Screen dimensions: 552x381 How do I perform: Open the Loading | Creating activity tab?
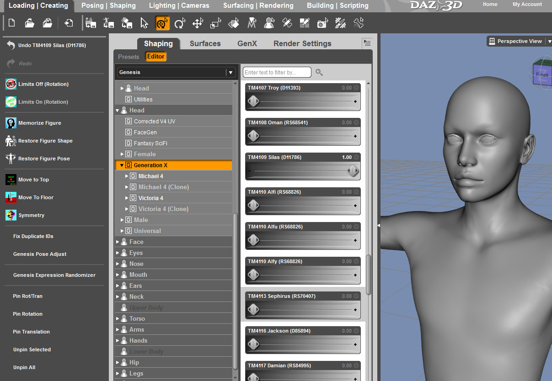tap(38, 5)
